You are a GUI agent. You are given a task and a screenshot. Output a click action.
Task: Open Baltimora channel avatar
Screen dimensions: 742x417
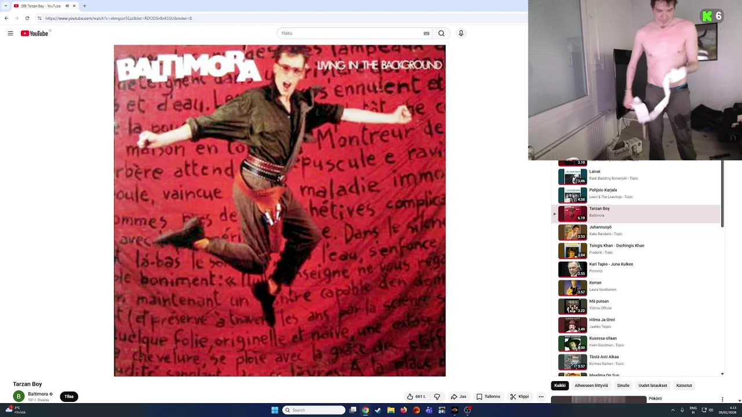click(19, 396)
